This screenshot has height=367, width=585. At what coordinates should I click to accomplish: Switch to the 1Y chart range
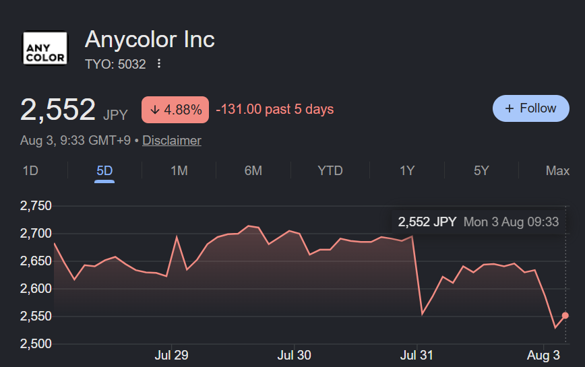pyautogui.click(x=407, y=170)
